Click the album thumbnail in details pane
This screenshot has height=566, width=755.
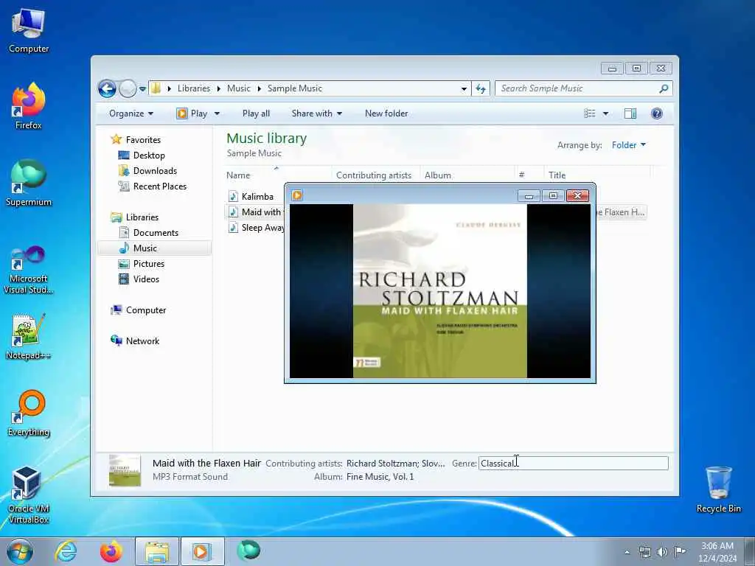coord(125,470)
